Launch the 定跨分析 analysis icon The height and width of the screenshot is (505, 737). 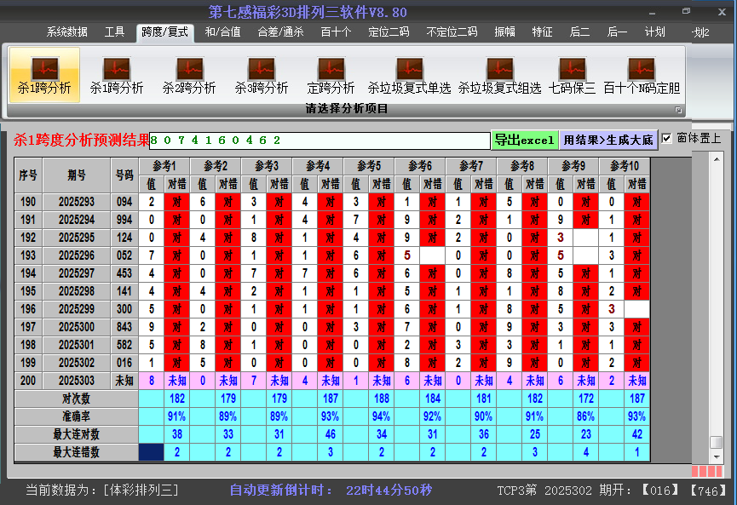[x=331, y=72]
